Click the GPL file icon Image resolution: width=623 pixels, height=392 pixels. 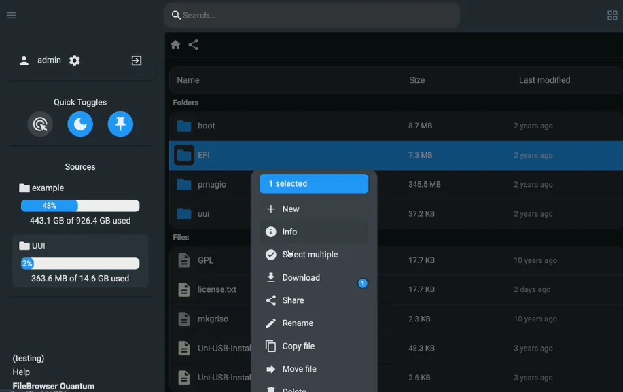coord(184,260)
